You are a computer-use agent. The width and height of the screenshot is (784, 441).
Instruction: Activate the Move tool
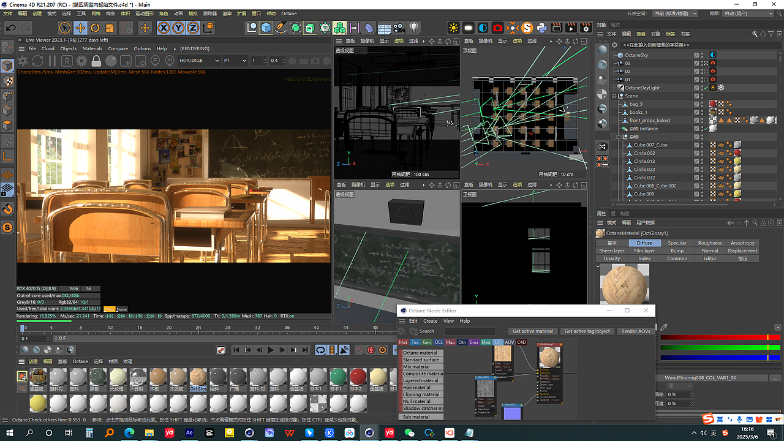[x=80, y=28]
